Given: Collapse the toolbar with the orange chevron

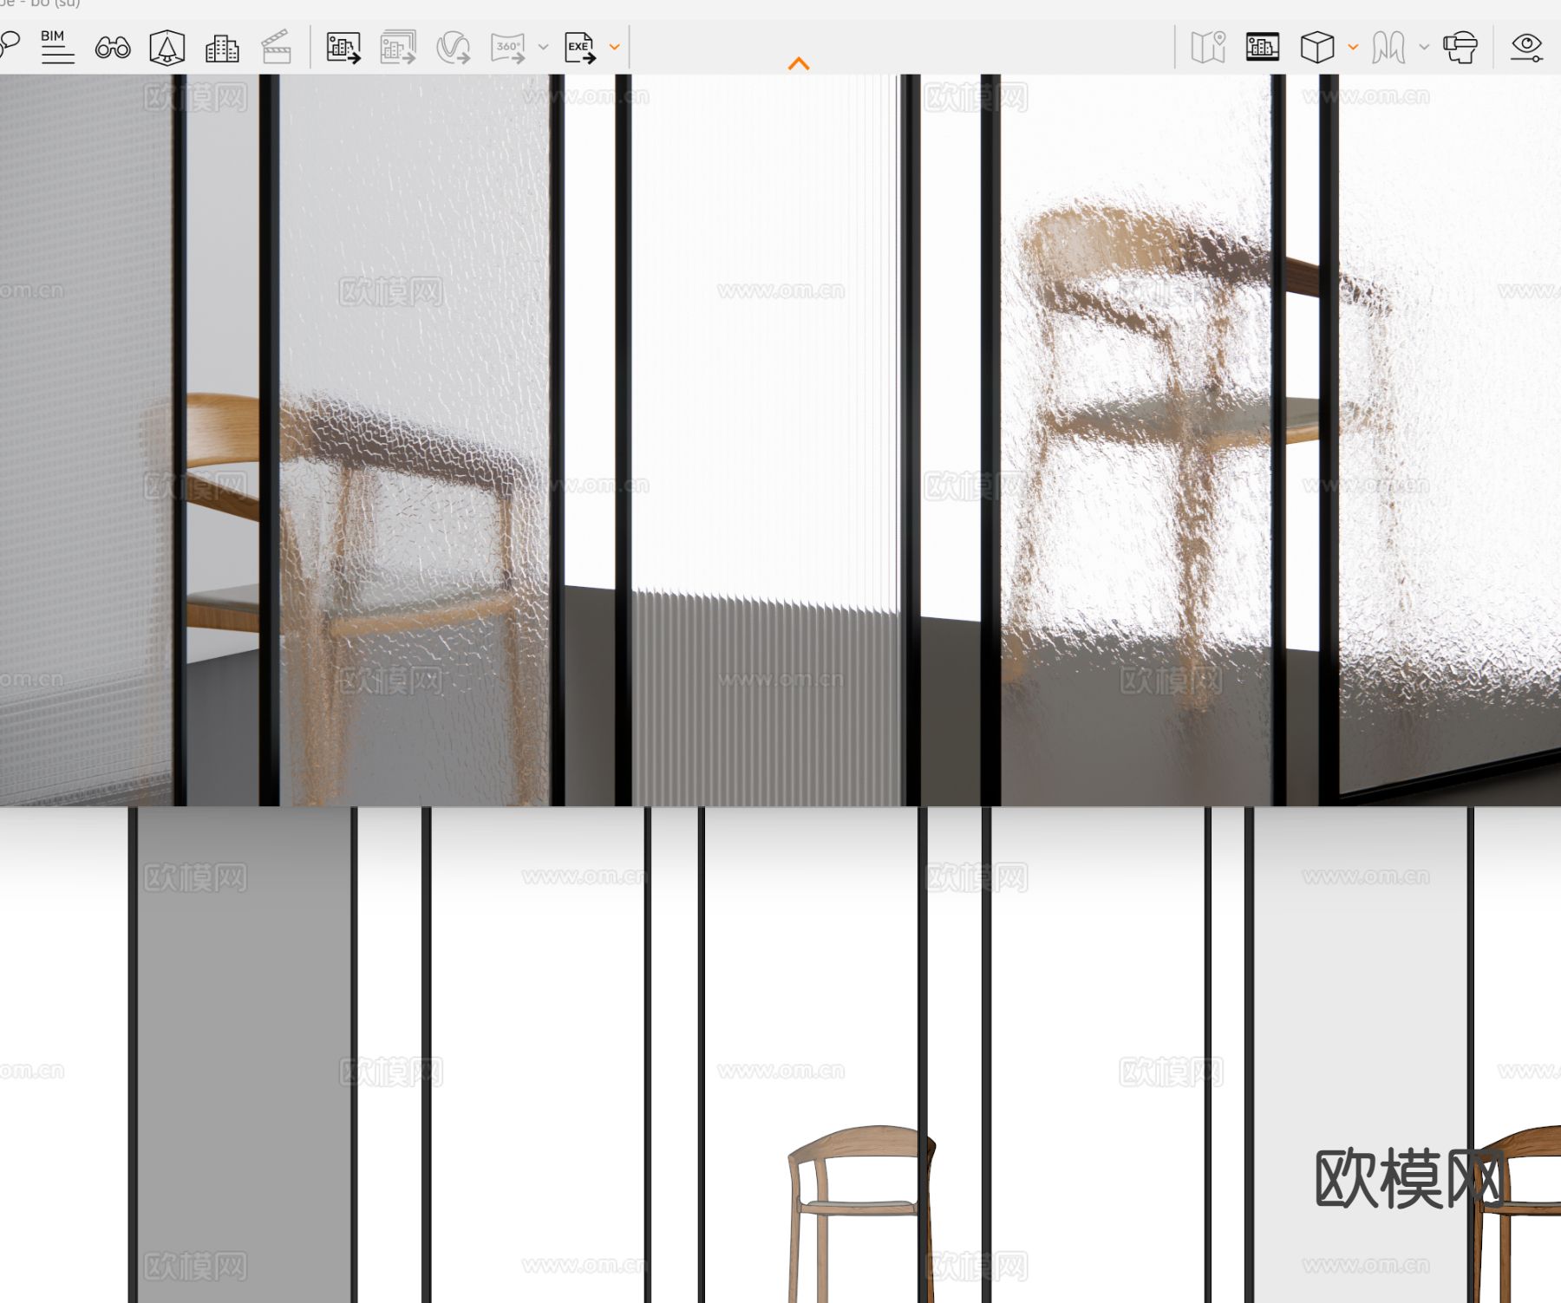Looking at the screenshot, I should pyautogui.click(x=799, y=63).
